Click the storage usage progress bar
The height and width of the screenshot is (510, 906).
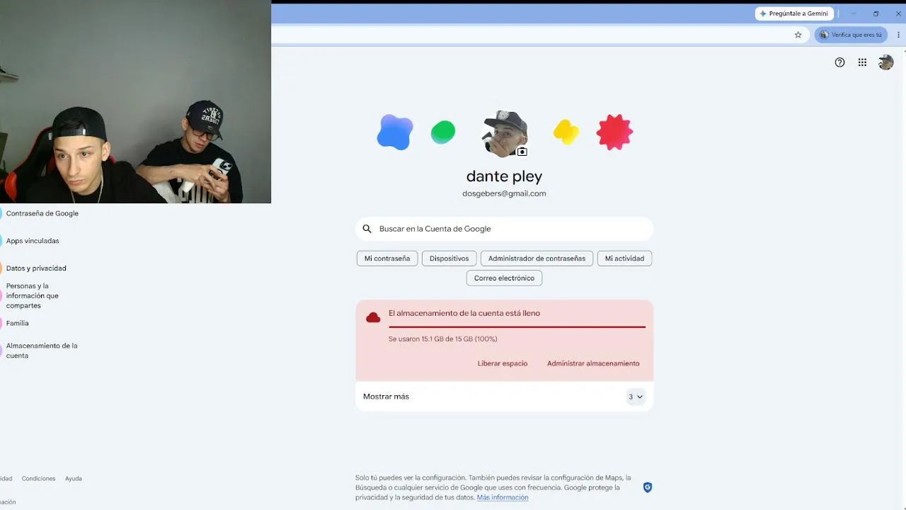tap(517, 327)
